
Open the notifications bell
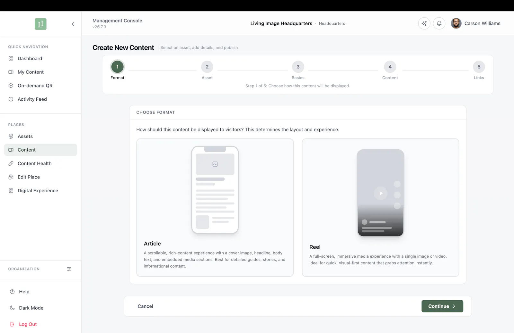[439, 23]
